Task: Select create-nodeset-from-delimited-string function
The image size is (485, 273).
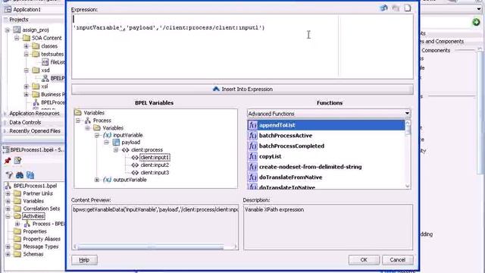Action: (x=310, y=167)
